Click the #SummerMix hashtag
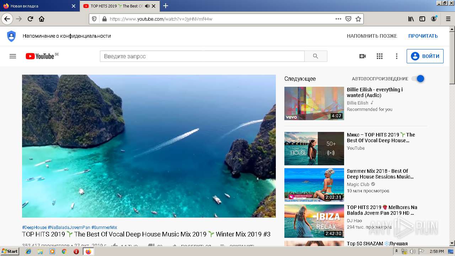This screenshot has width=455, height=256. click(104, 228)
